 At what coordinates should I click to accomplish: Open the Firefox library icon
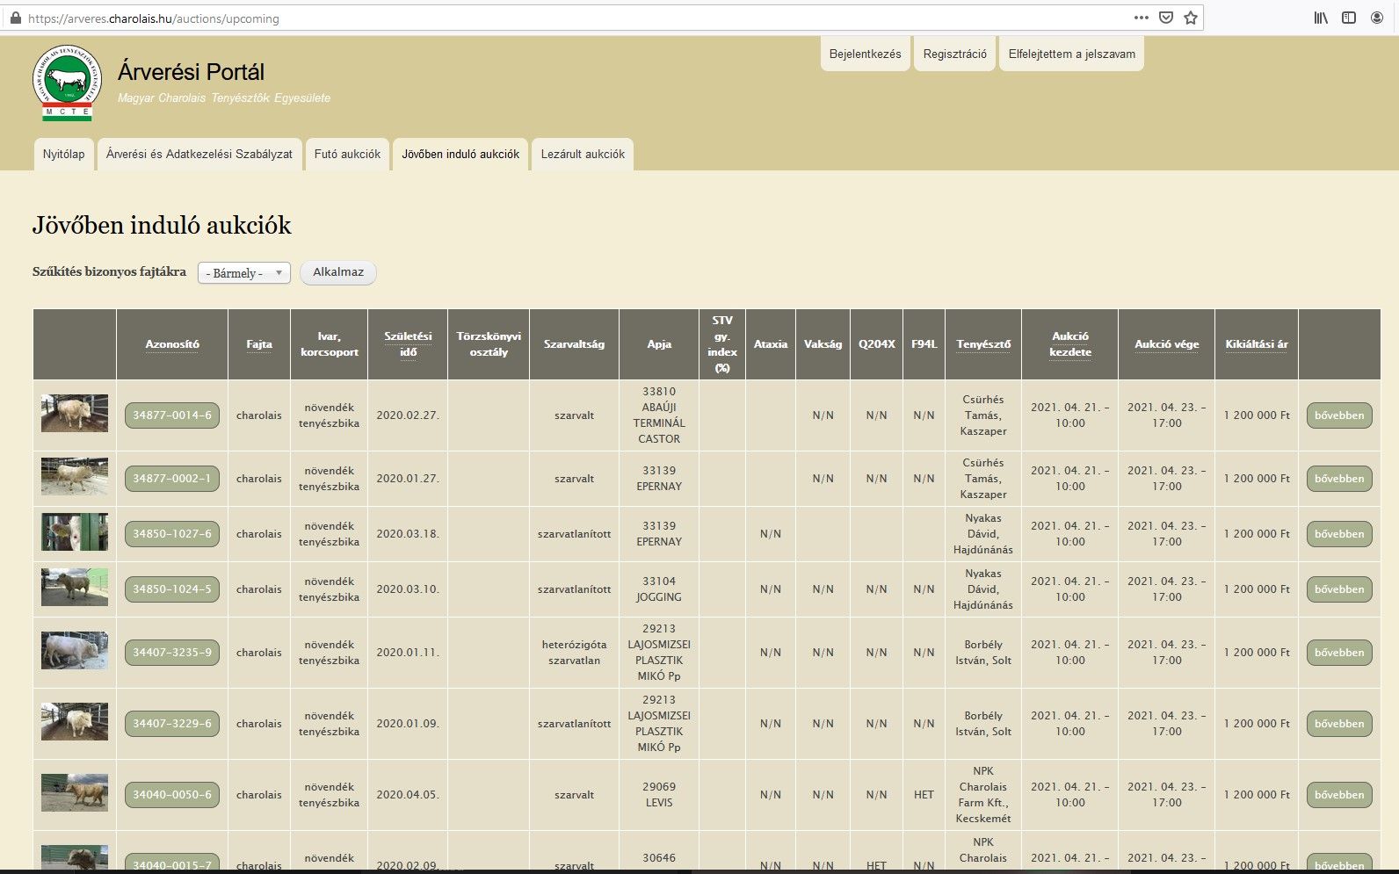click(1321, 18)
